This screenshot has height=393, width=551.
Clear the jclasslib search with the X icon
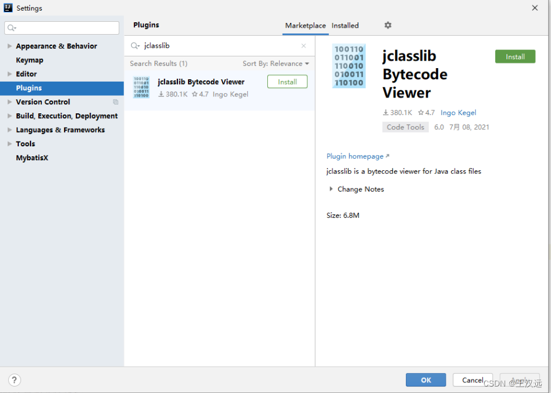tap(304, 45)
